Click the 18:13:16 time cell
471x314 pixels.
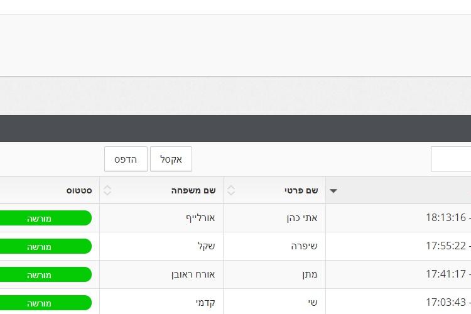(398, 218)
